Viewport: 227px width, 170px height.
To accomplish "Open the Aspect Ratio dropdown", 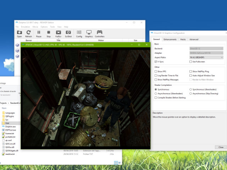I will [206, 57].
